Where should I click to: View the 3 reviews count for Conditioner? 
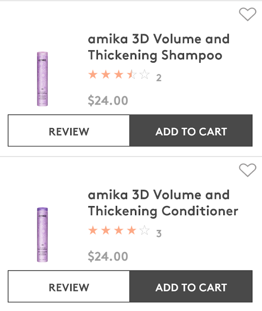pyautogui.click(x=159, y=233)
